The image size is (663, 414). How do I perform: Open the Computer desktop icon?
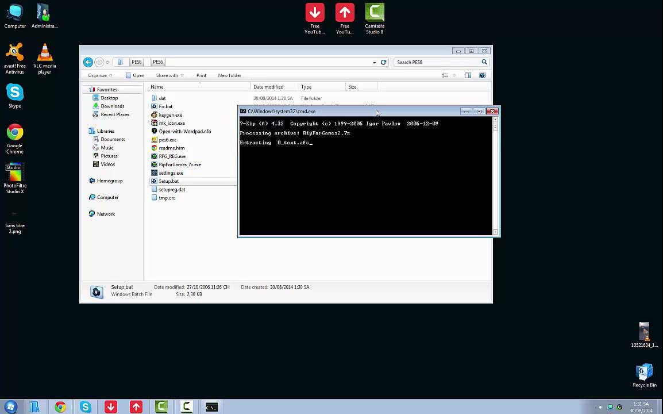click(15, 16)
